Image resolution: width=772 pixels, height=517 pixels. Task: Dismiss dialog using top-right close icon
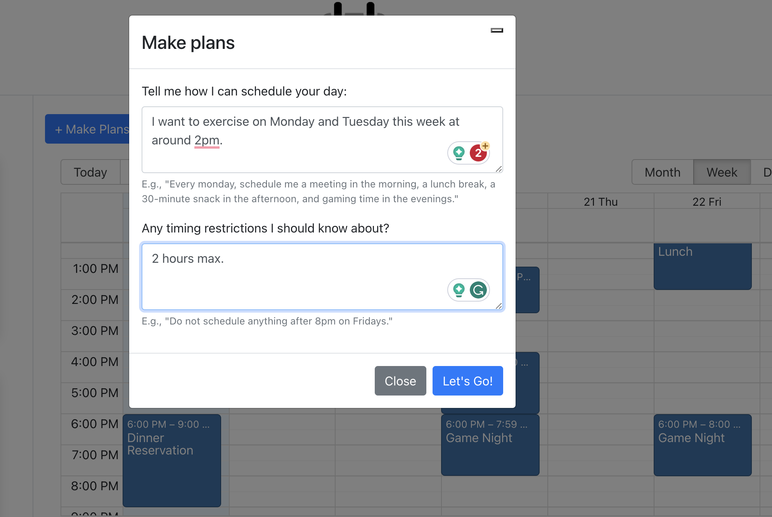pyautogui.click(x=497, y=30)
